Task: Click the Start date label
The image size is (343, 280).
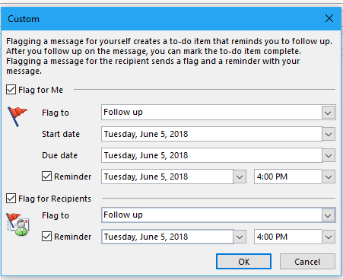Action: [61, 134]
